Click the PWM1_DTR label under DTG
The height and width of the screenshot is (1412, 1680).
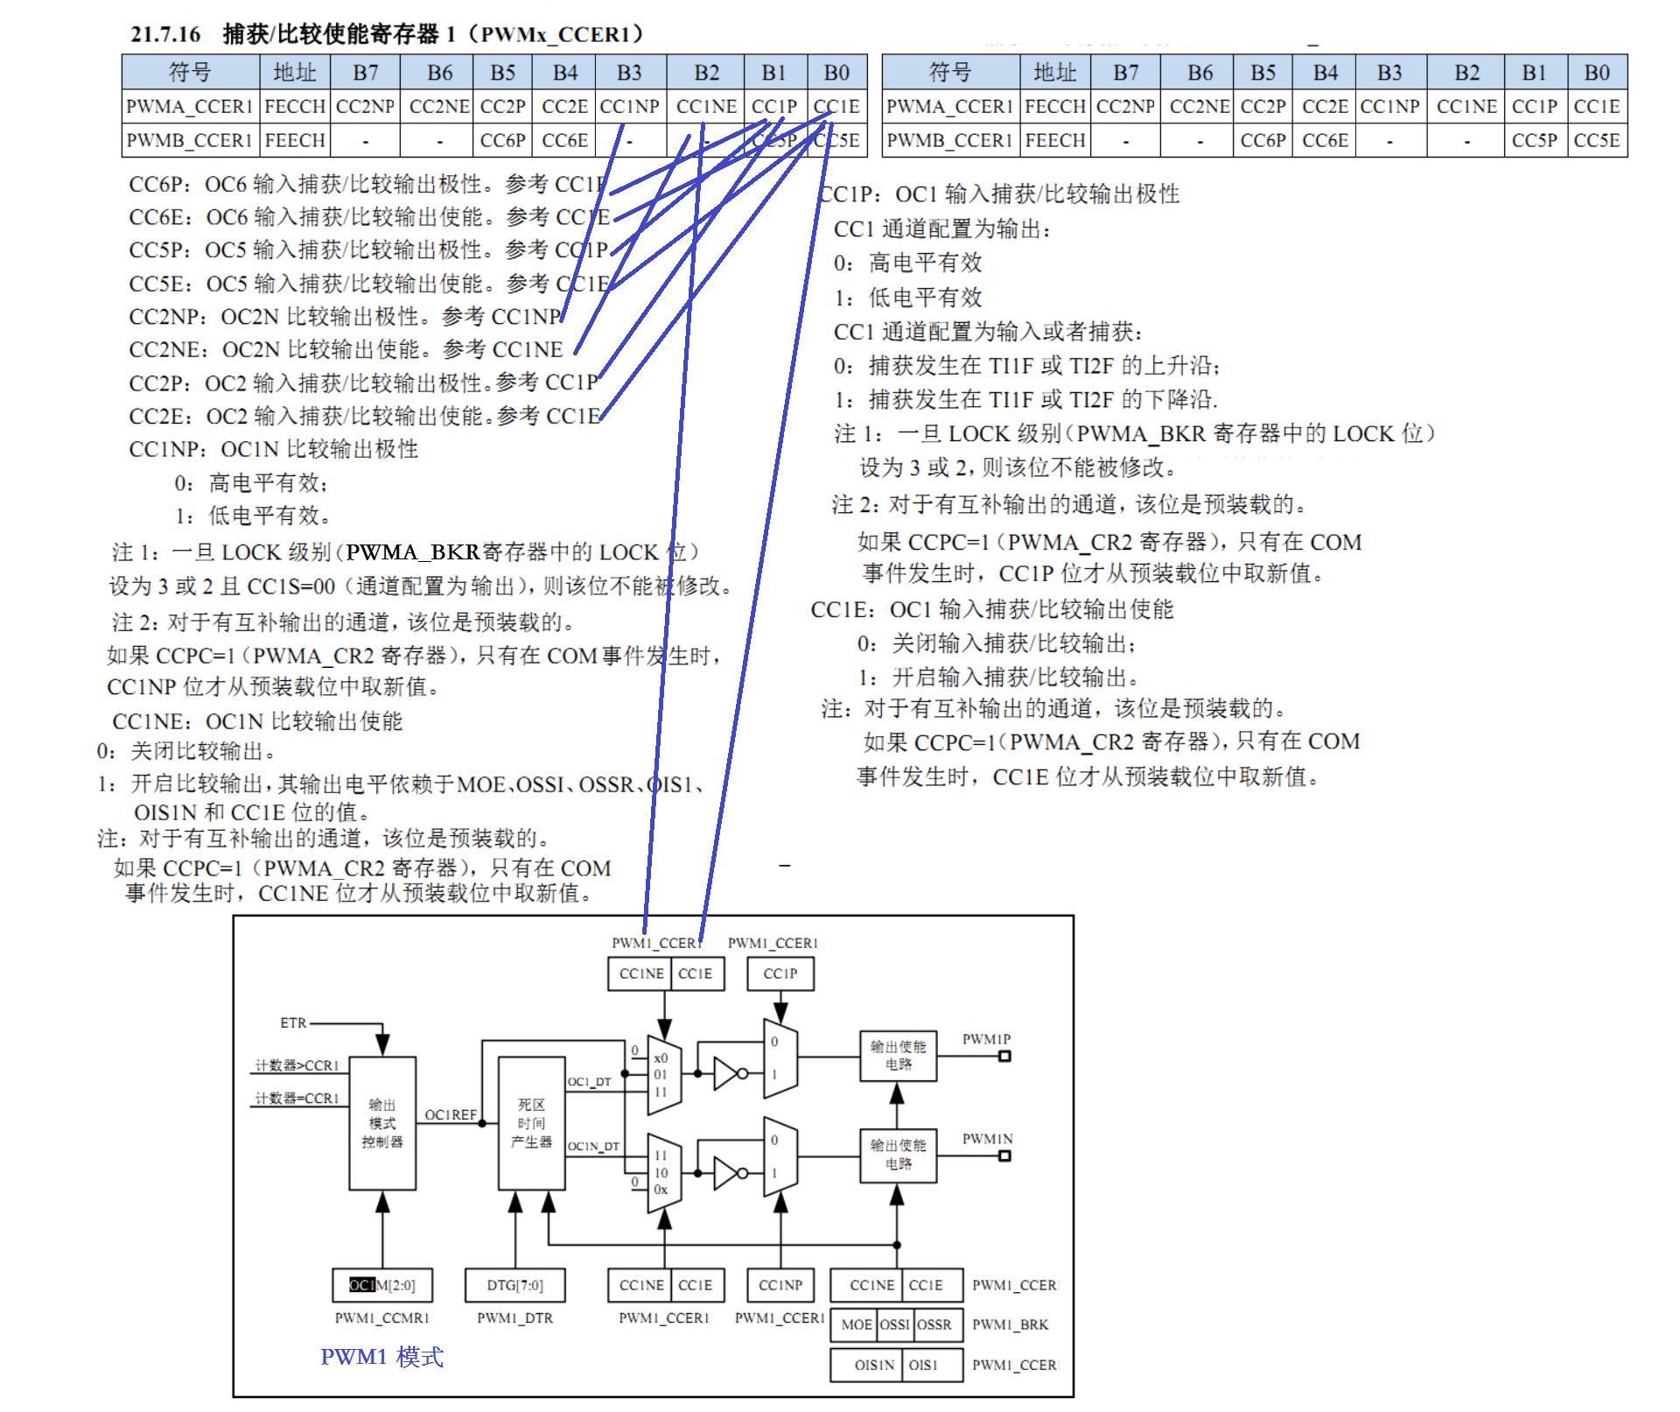pyautogui.click(x=514, y=1317)
